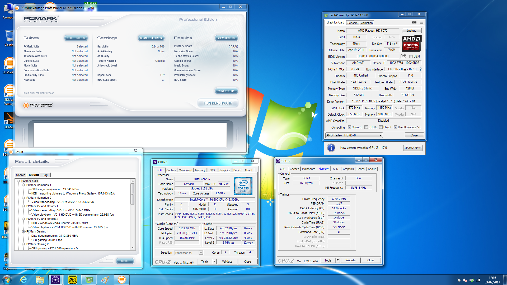Select 'GPU gaming: 38.841 fps' row
The height and width of the screenshot is (285, 507).
coord(46,240)
